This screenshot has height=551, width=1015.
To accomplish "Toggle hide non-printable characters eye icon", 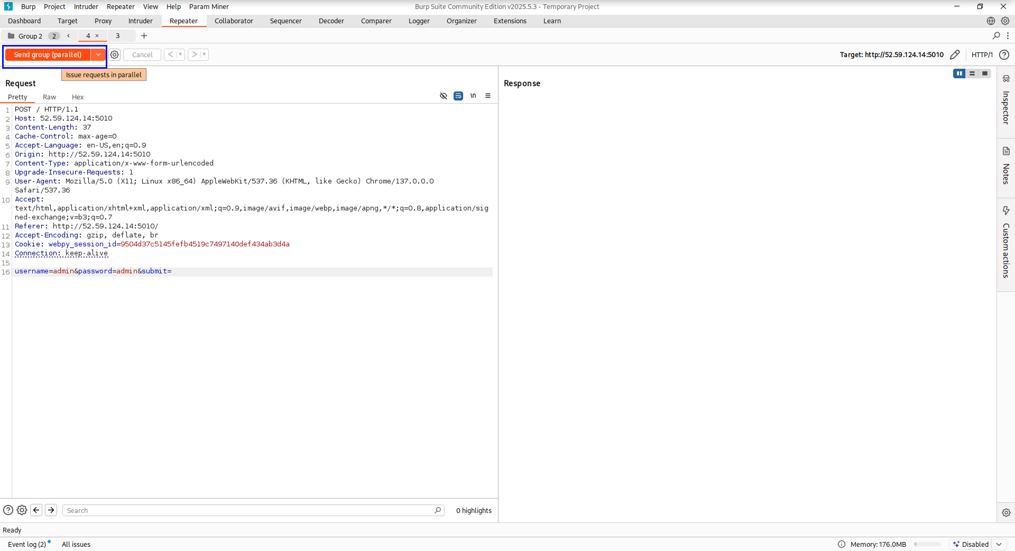I will (444, 96).
